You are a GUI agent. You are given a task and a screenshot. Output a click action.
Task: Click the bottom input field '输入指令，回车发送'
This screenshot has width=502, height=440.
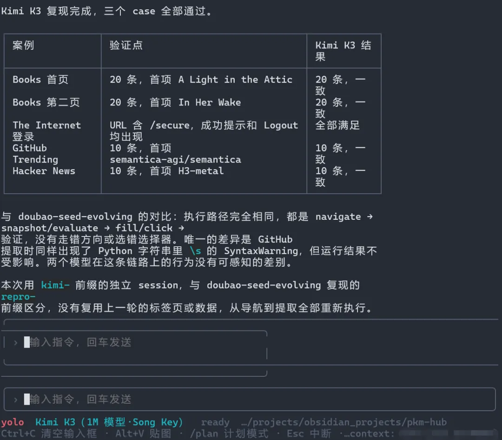pos(250,399)
